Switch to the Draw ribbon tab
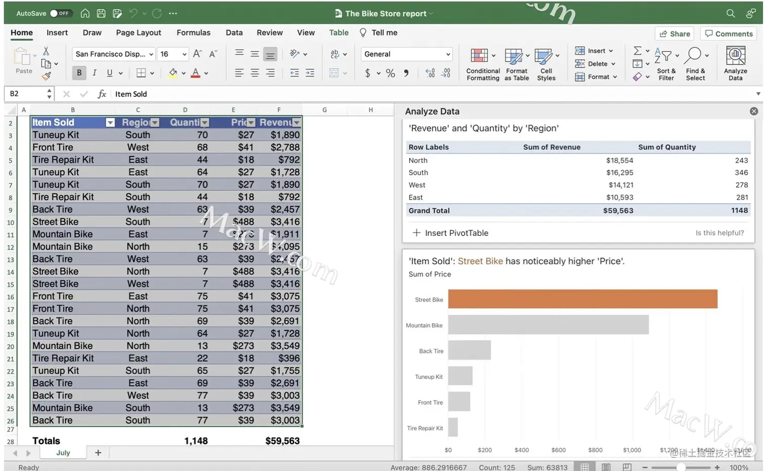Screen dimensions: 764x471 (x=92, y=33)
